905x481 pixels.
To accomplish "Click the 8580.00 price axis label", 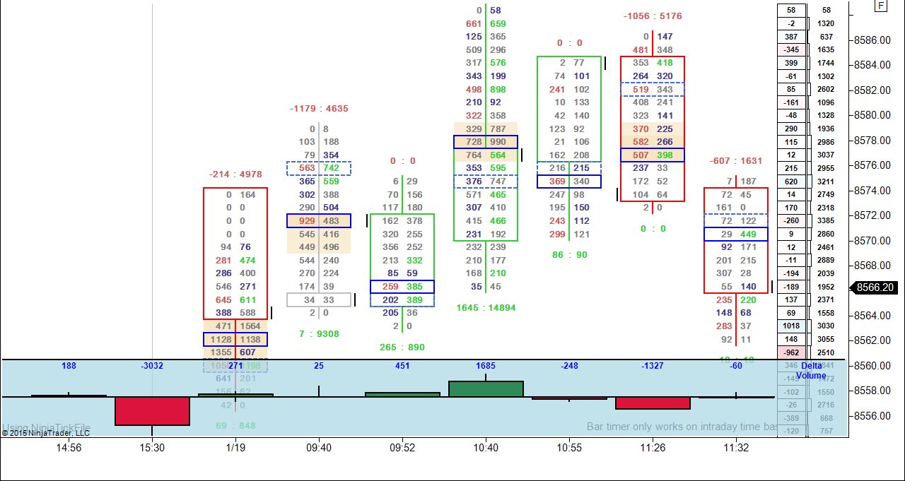I will (873, 115).
